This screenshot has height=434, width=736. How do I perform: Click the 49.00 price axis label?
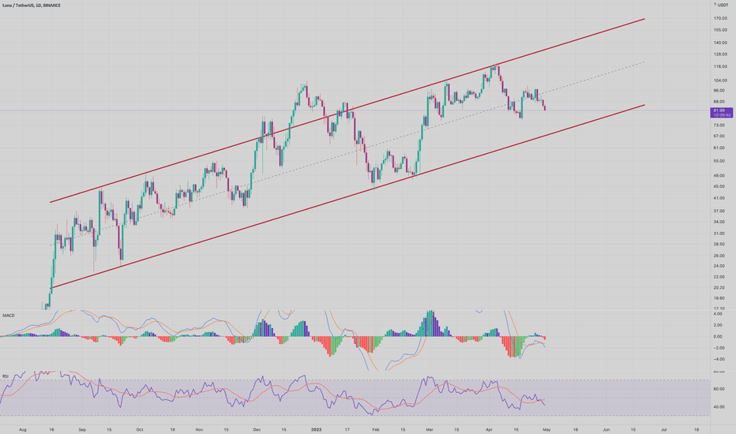coord(719,175)
